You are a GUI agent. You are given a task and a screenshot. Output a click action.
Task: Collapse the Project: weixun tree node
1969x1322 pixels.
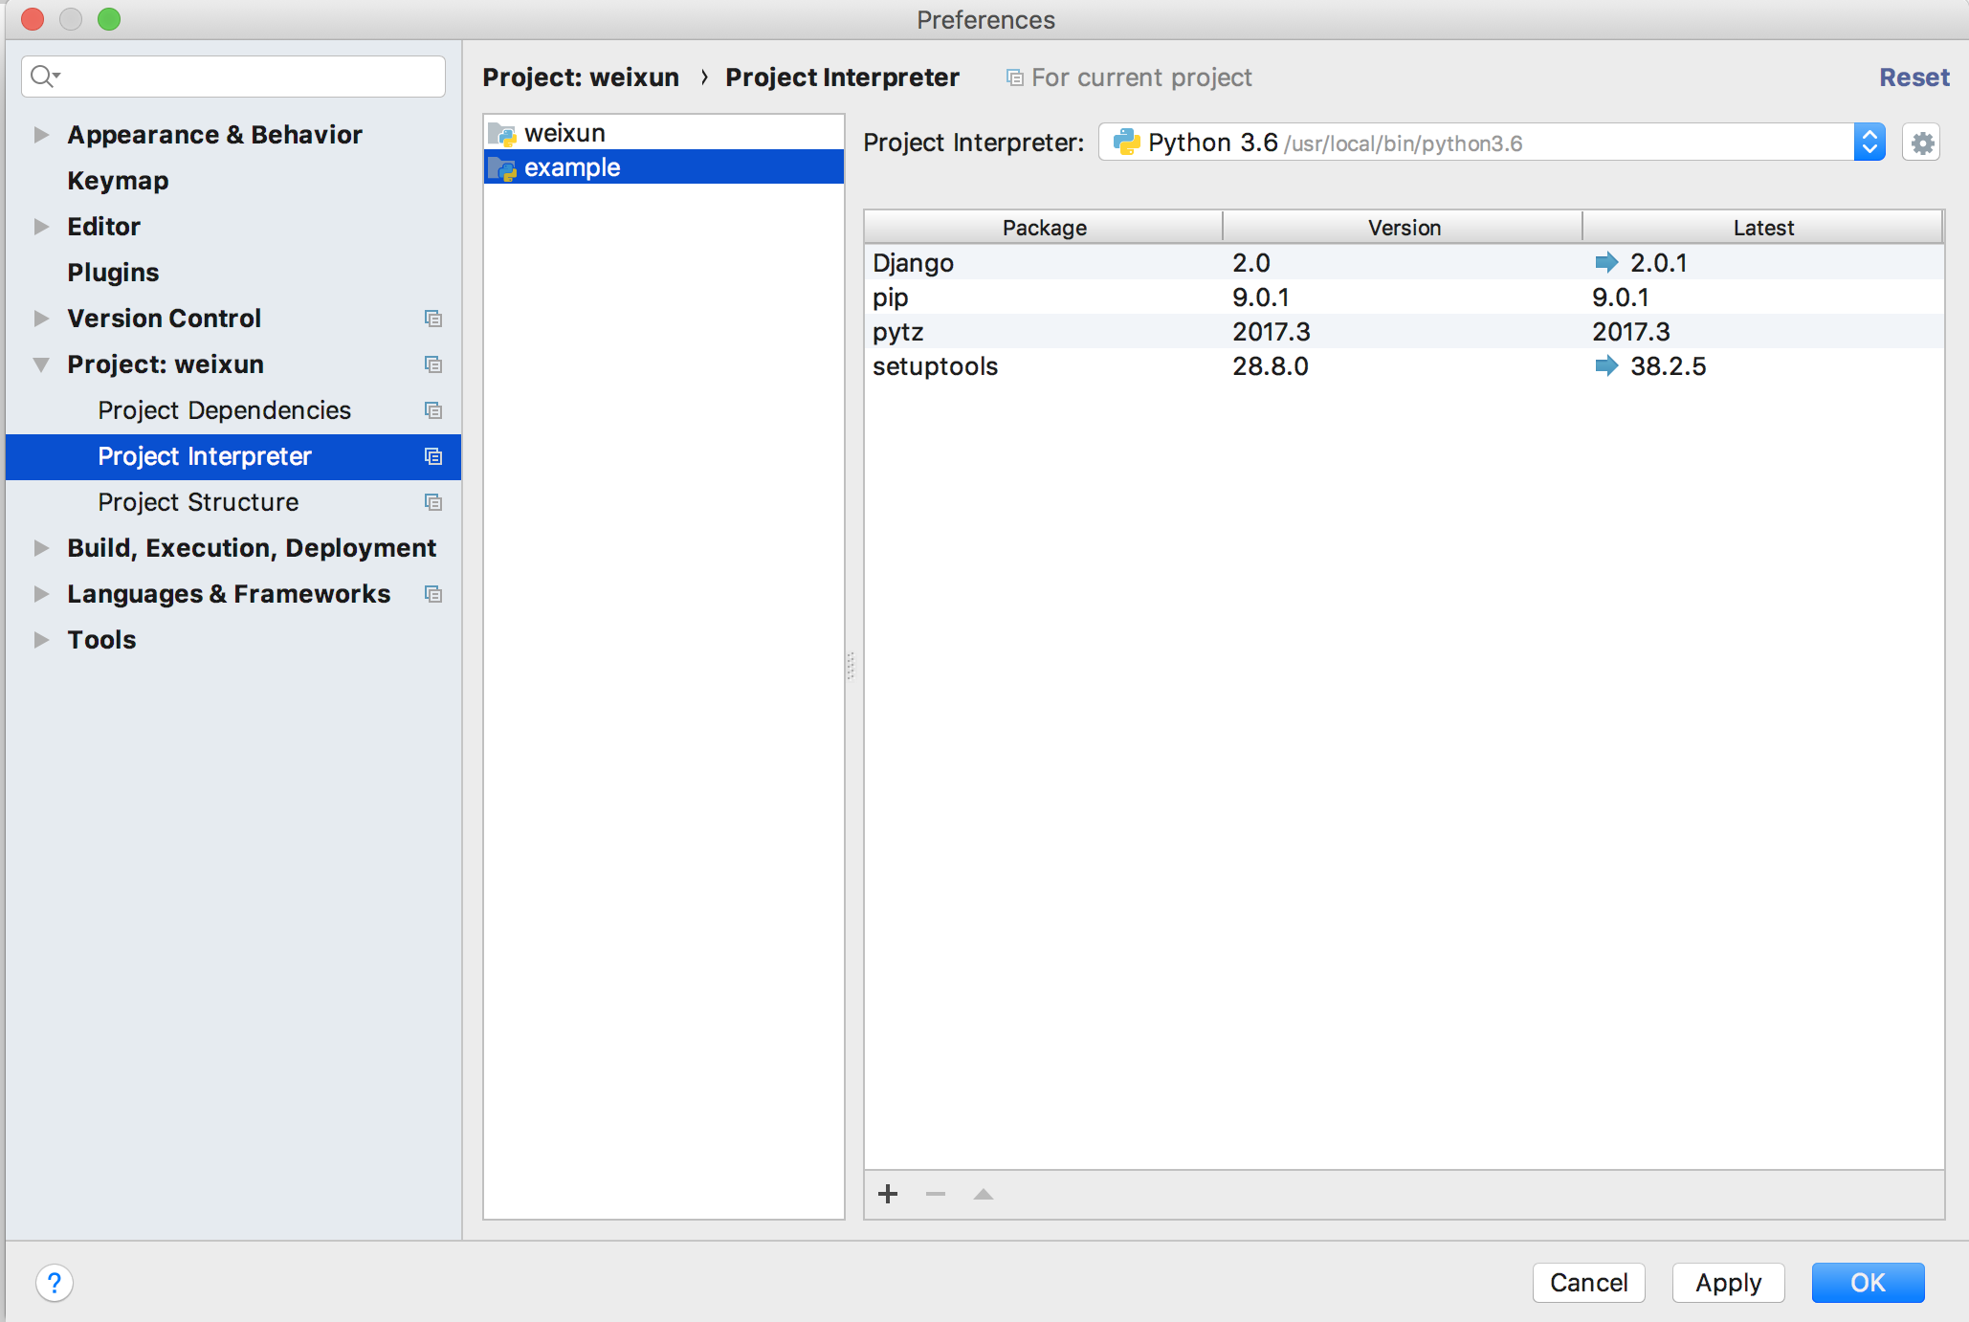pyautogui.click(x=41, y=364)
